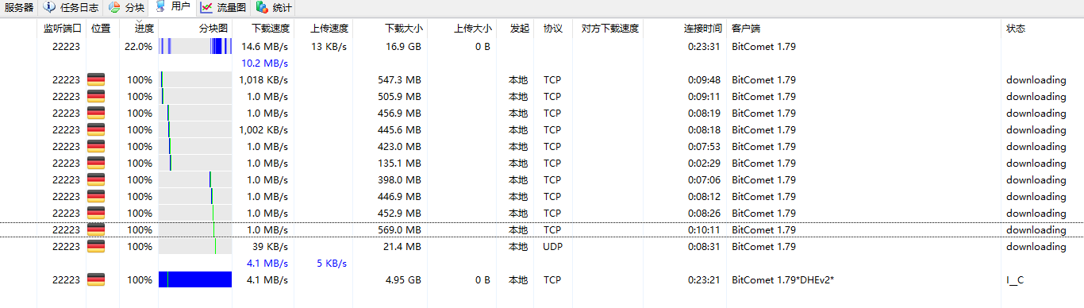Click the 协议 column header
1084x308 pixels.
pos(552,29)
